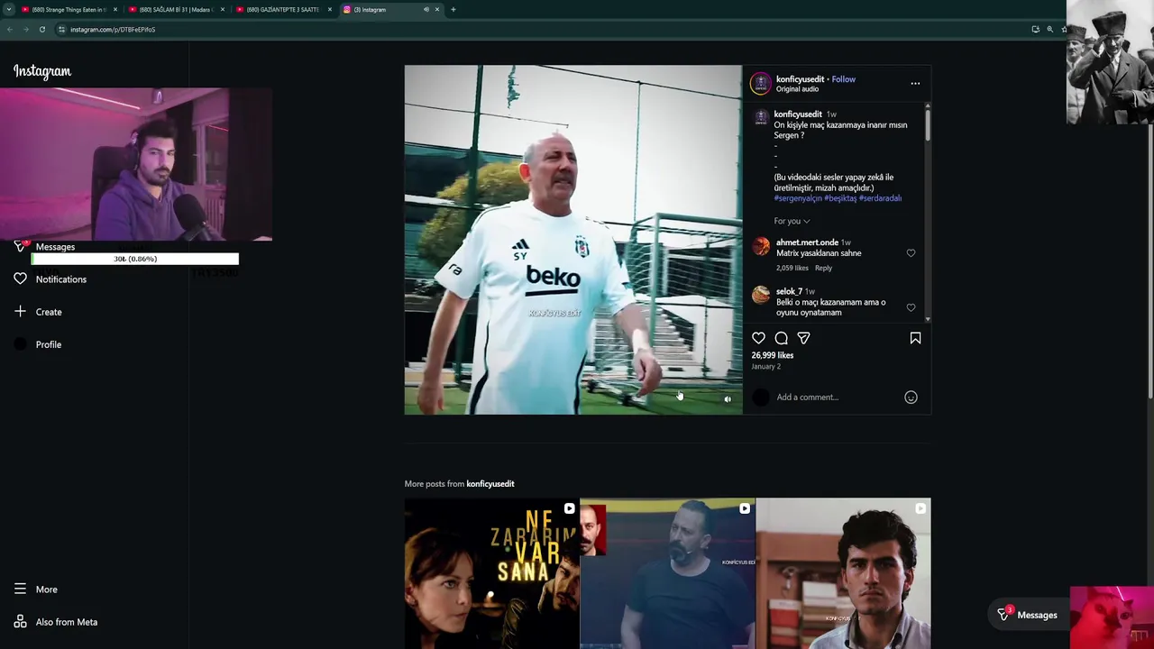Open the 'Ne zararım var sana' post thumbnail
The height and width of the screenshot is (649, 1154).
(x=491, y=573)
